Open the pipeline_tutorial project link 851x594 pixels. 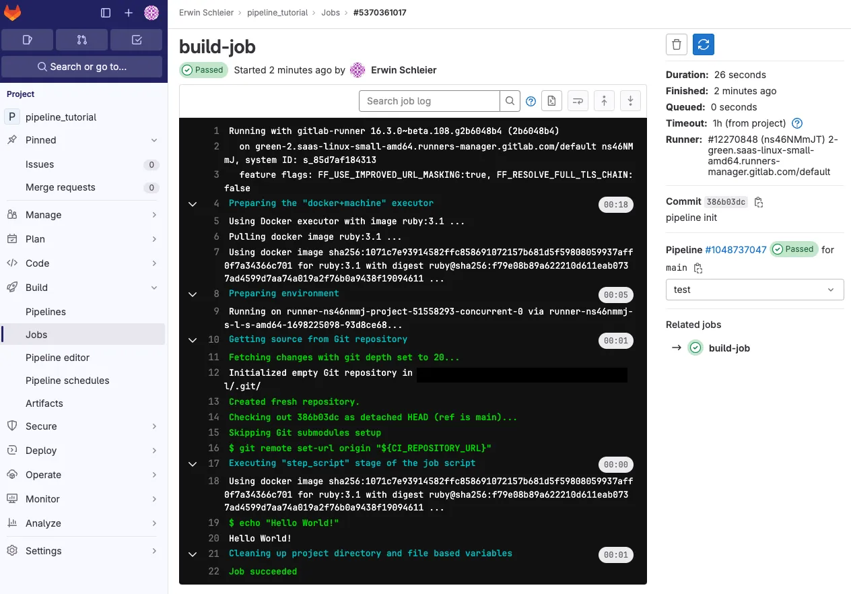pyautogui.click(x=83, y=117)
